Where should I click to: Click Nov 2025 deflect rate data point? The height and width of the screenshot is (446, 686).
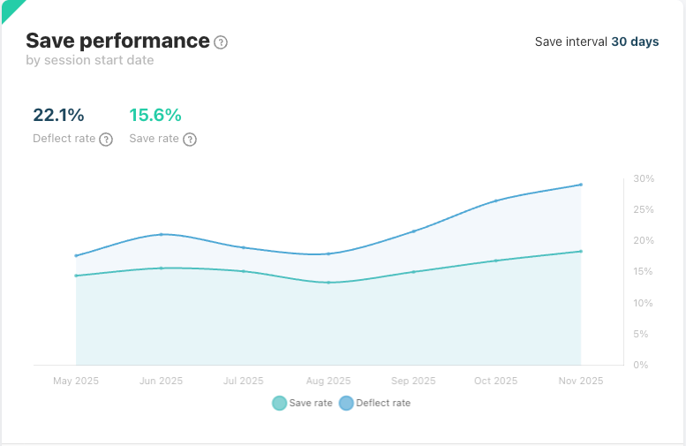coord(581,185)
